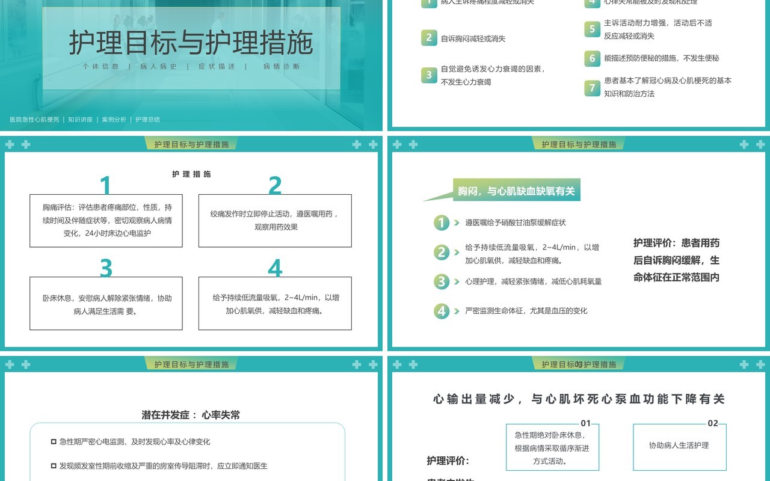Click the text 护理评价:患者用药后自诉胸闷缓解
Viewport: 770px width, 481px height.
676,260
